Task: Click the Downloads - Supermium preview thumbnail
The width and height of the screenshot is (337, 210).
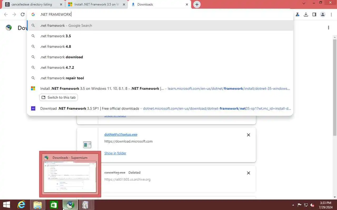Action: 70,177
